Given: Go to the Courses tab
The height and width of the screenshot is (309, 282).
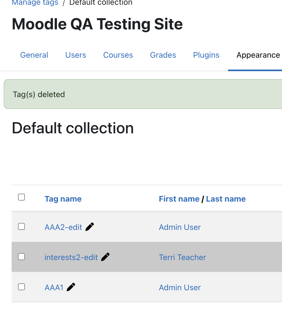Looking at the screenshot, I should 118,55.
